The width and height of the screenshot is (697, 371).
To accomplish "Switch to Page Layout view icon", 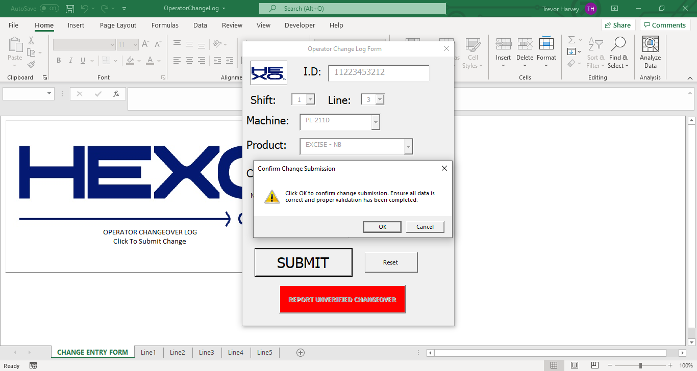I will coord(575,365).
